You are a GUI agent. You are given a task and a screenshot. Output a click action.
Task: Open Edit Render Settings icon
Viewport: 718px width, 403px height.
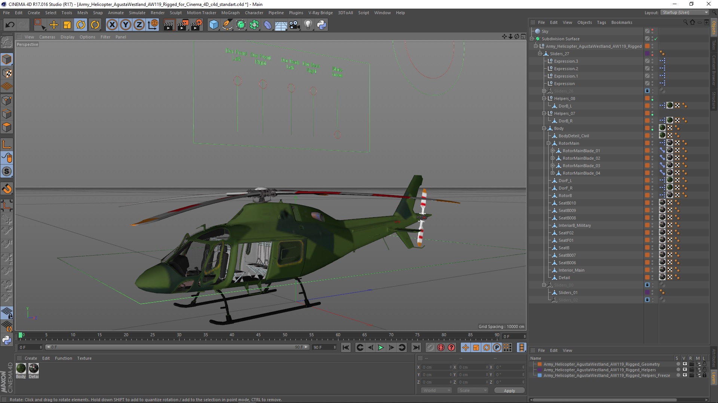pos(197,25)
